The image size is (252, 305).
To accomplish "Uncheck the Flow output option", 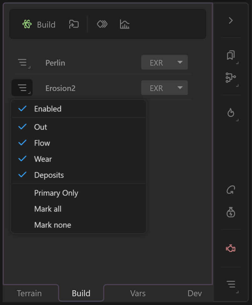I will point(78,143).
